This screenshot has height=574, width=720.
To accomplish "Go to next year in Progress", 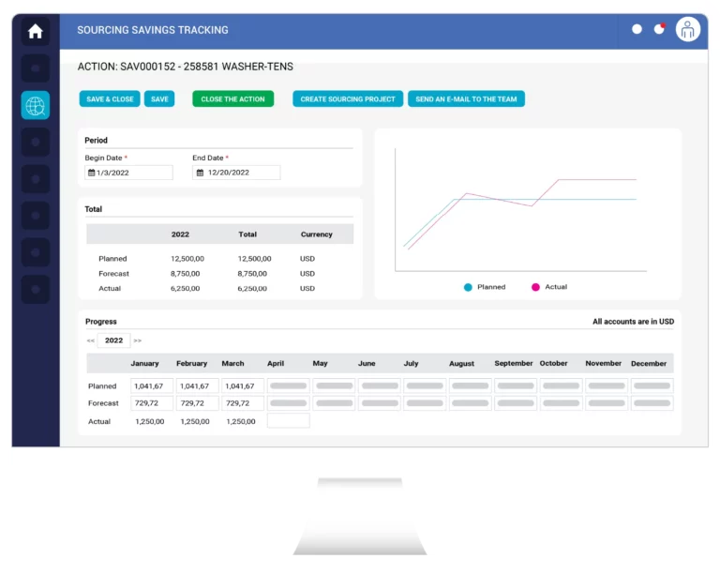I will click(x=137, y=340).
